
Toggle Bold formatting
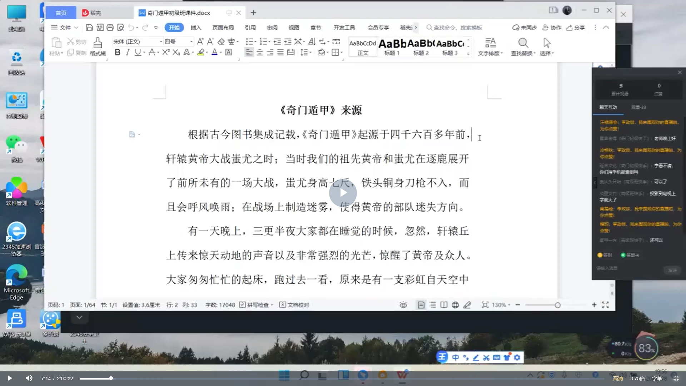pos(117,53)
